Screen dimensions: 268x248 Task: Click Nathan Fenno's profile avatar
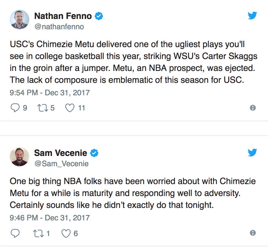[19, 19]
